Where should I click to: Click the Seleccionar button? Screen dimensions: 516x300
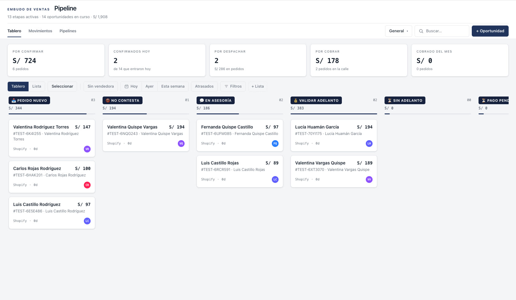coord(62,86)
